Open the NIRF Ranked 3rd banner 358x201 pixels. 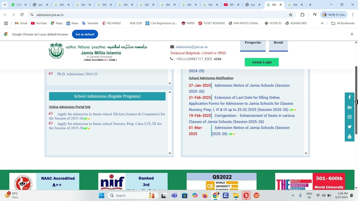point(133,181)
